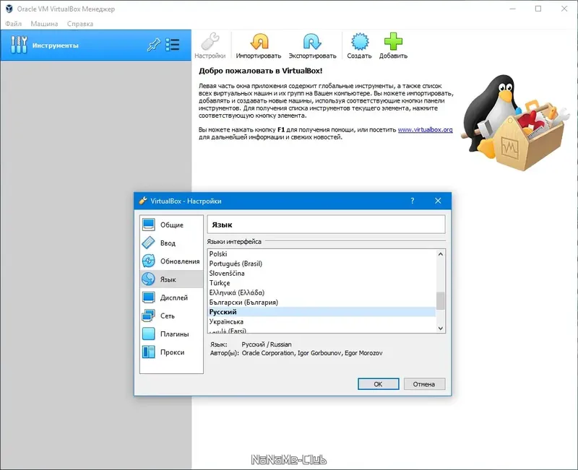The width and height of the screenshot is (578, 470).
Task: Choose Ελληνικά (Ελλάδα) in language list
Action: 322,292
